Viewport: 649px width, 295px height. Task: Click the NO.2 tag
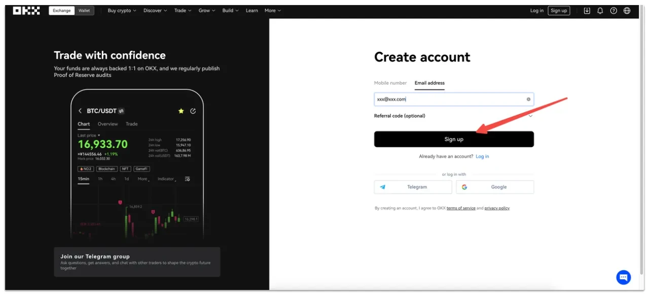click(x=85, y=169)
